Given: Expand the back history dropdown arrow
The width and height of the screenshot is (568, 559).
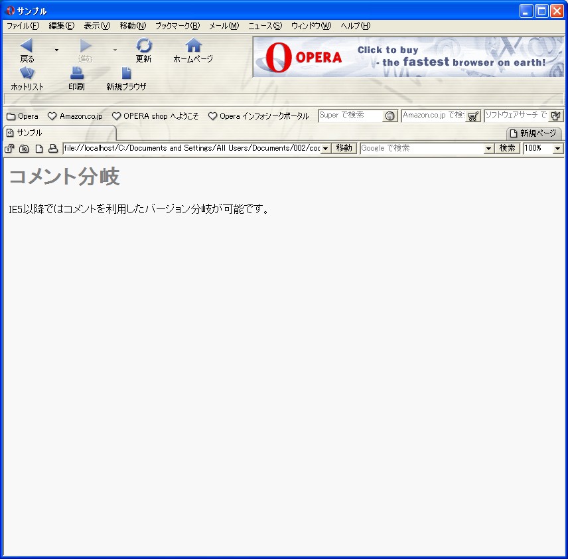Looking at the screenshot, I should (56, 50).
